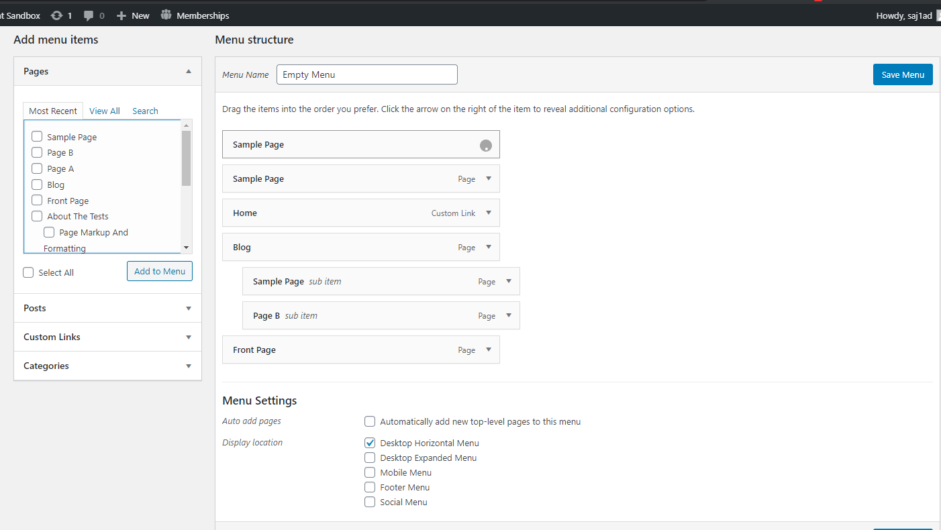The width and height of the screenshot is (941, 530).
Task: Uncheck Desktop Horizontal Menu location
Action: [x=370, y=443]
